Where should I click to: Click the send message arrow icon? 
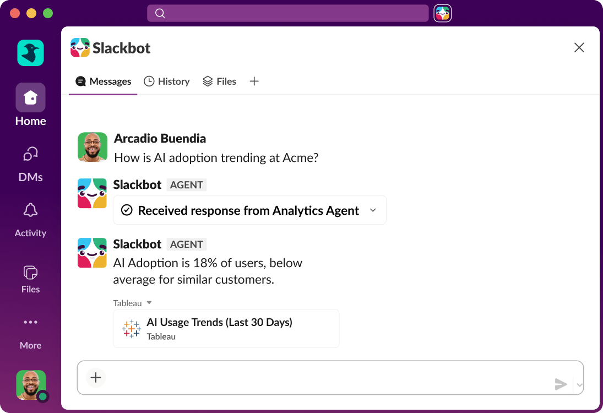pyautogui.click(x=561, y=384)
